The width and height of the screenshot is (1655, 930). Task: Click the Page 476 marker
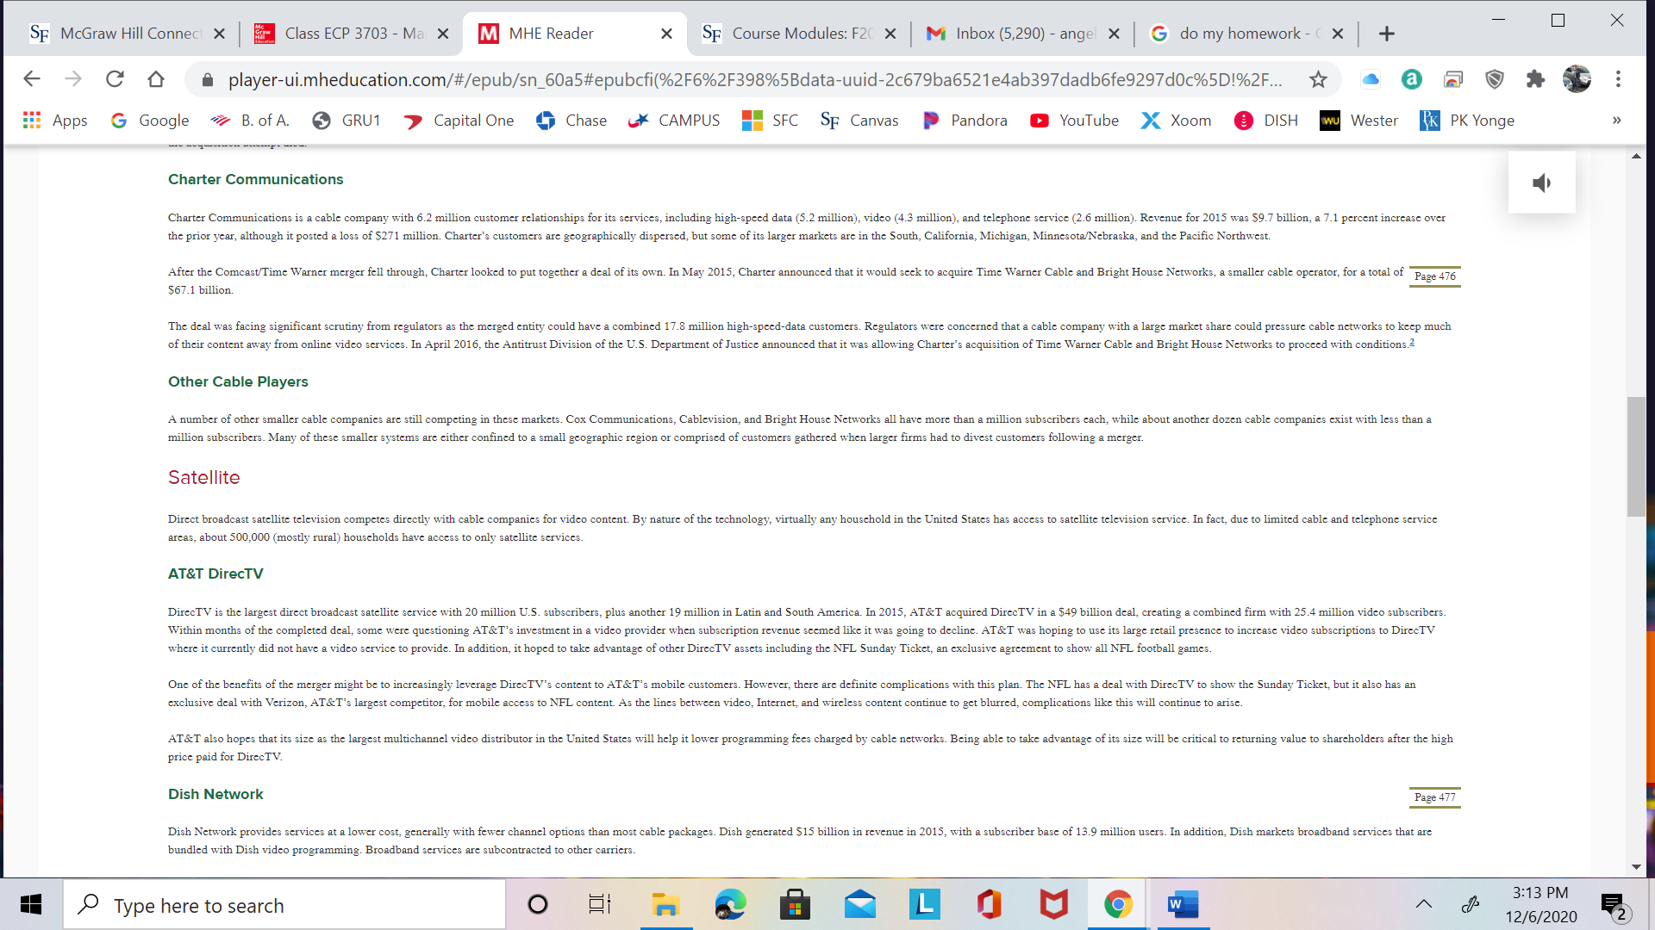tap(1435, 276)
